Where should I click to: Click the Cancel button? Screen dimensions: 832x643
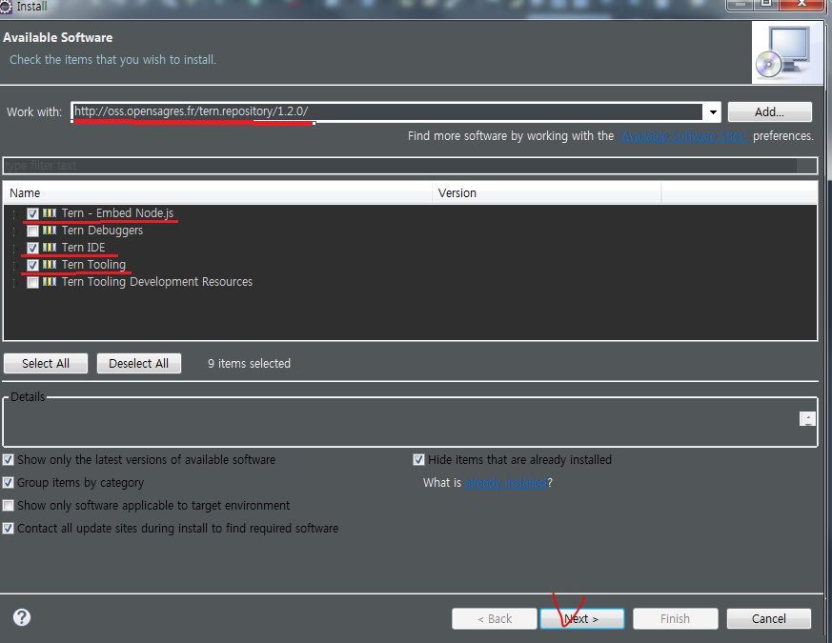point(769,618)
